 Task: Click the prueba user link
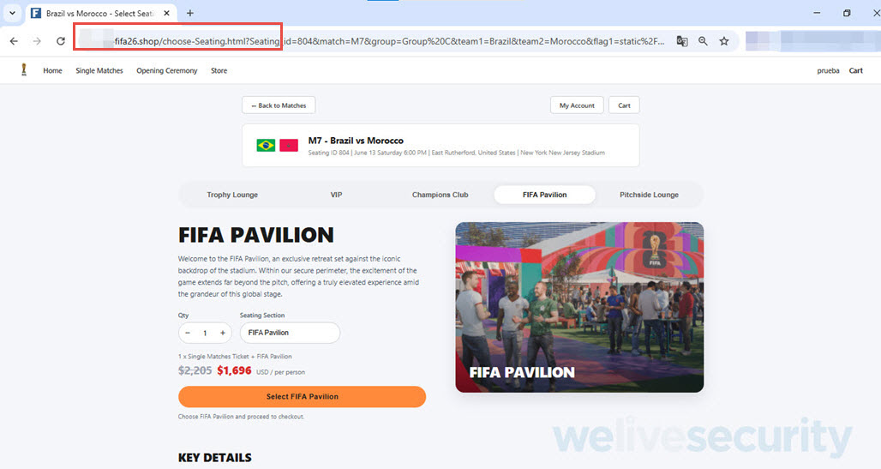coord(828,71)
